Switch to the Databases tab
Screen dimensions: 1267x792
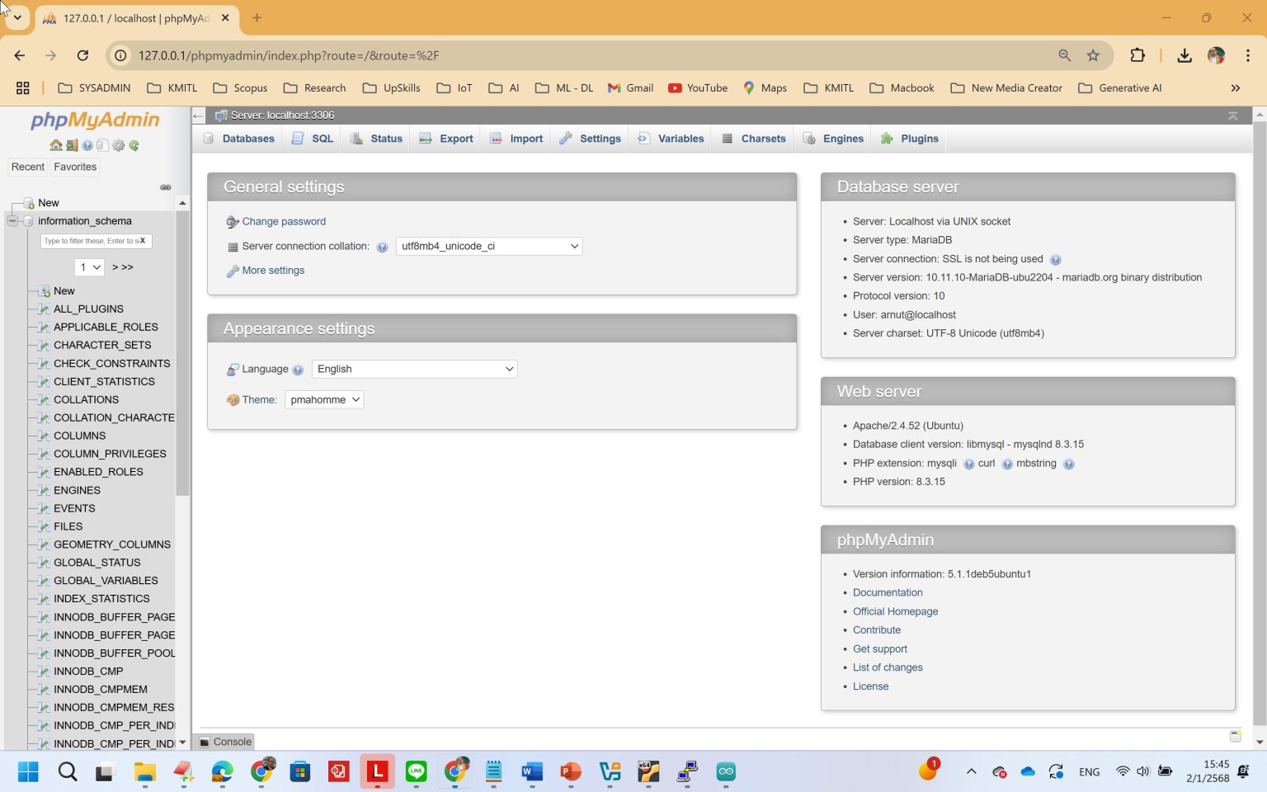tap(247, 138)
